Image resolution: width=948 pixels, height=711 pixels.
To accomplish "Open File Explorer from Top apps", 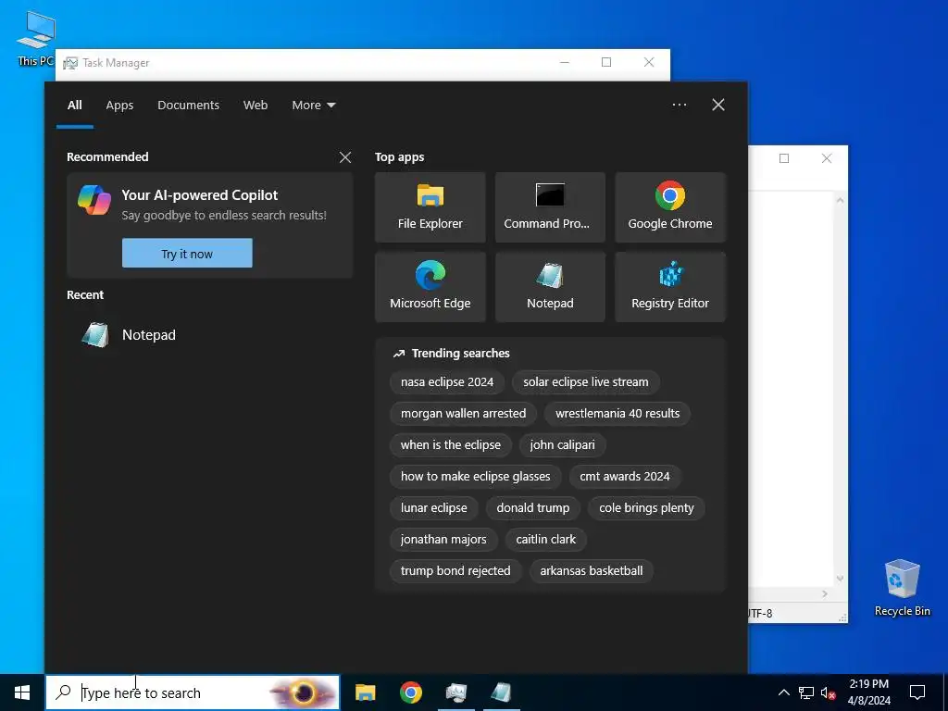I will coord(430,207).
